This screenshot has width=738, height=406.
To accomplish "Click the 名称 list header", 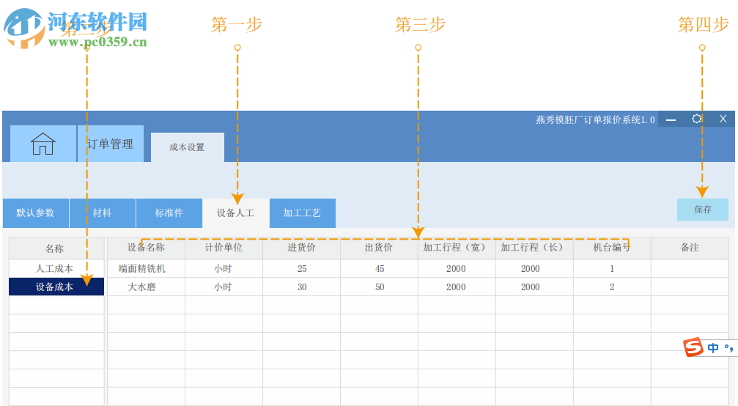I will point(56,248).
